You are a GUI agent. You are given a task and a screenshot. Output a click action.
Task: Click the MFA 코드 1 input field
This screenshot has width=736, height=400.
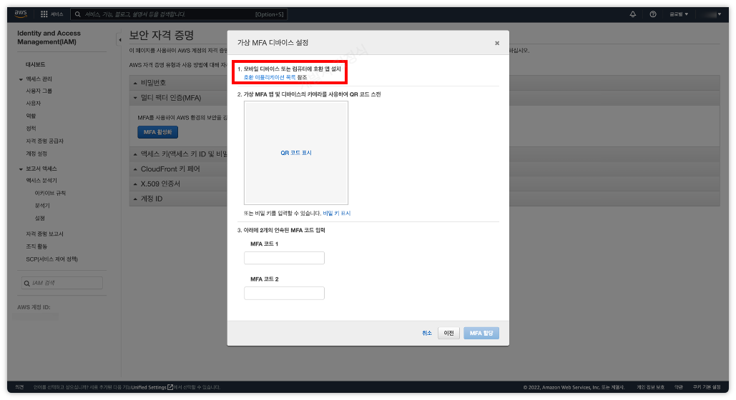pyautogui.click(x=284, y=258)
